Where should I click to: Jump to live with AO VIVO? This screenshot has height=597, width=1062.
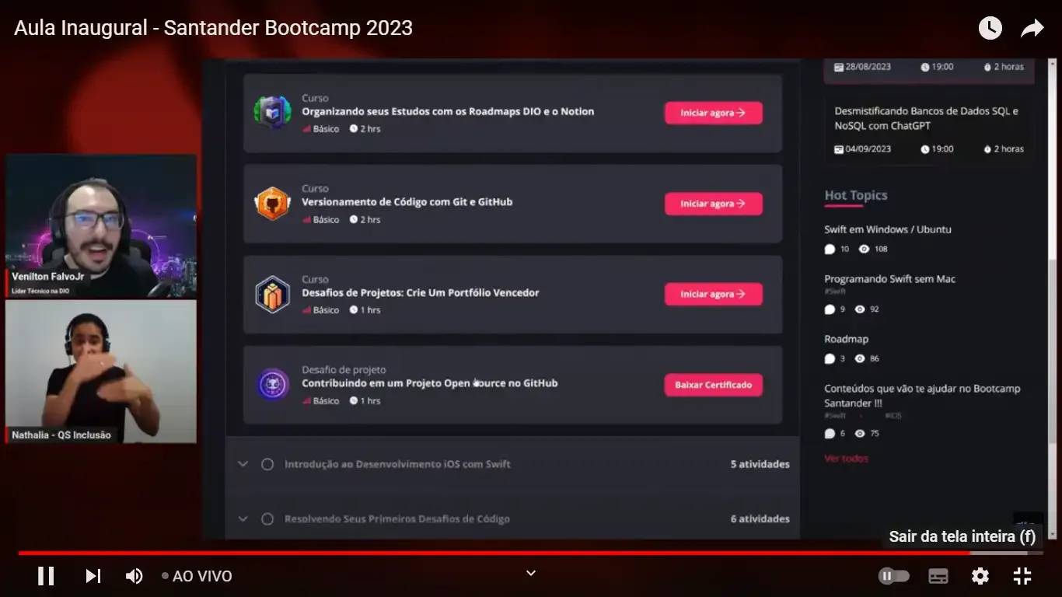coord(197,576)
